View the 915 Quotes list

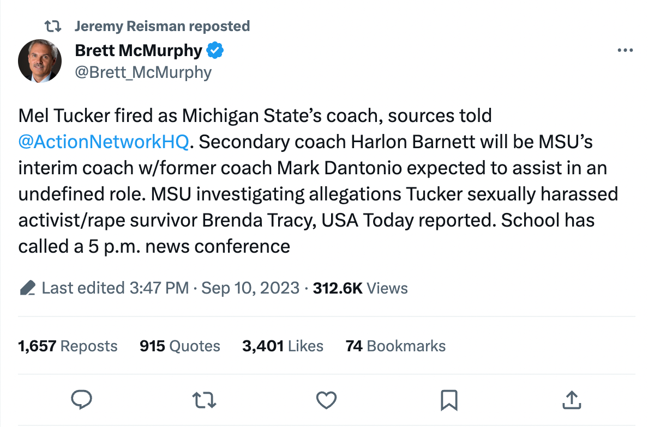180,346
